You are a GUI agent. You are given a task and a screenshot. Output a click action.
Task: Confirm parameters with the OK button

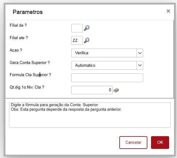point(160,143)
